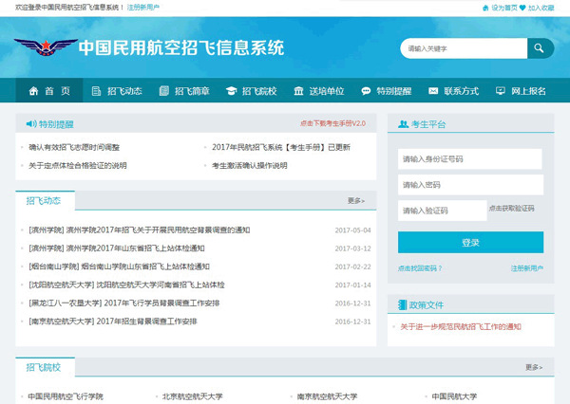Open 关于进一步规范民航招飞工作的通知 policy link
Viewport: 570px width, 404px height.
coord(461,326)
